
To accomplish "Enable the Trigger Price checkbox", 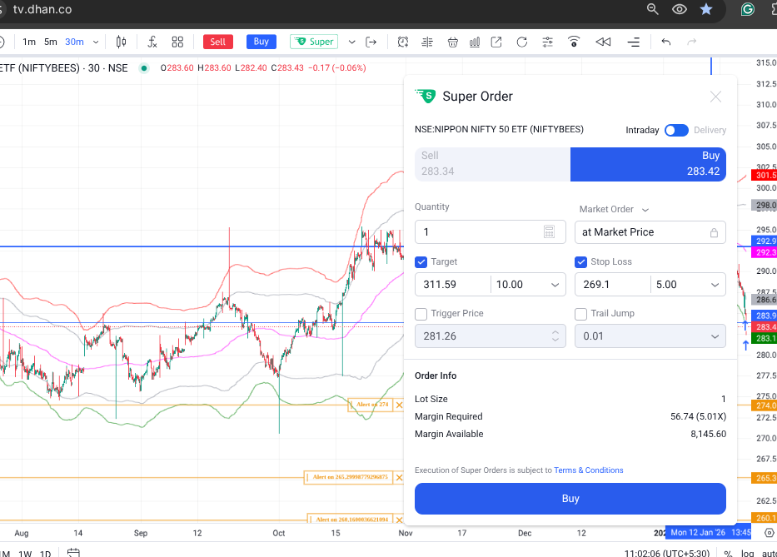I will click(x=421, y=314).
